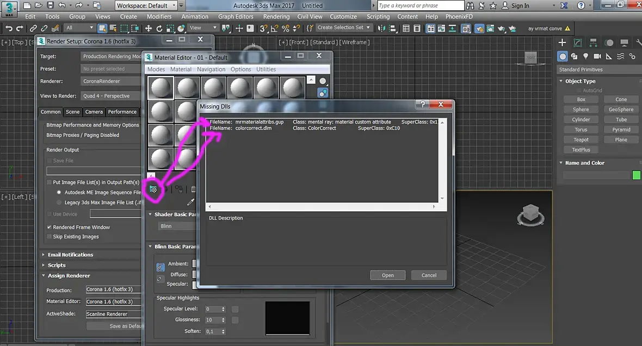Select the Space Warps category icon

coord(621,56)
